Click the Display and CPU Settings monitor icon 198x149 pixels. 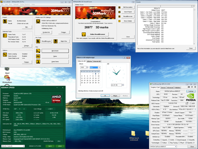click(38, 22)
